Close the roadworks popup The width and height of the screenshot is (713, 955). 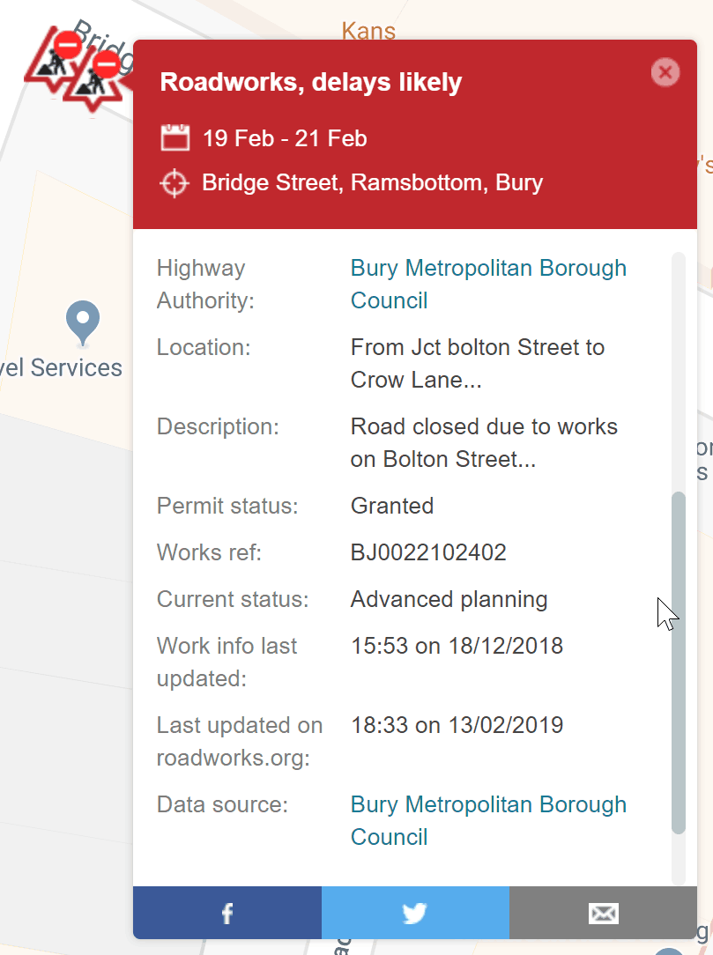665,72
